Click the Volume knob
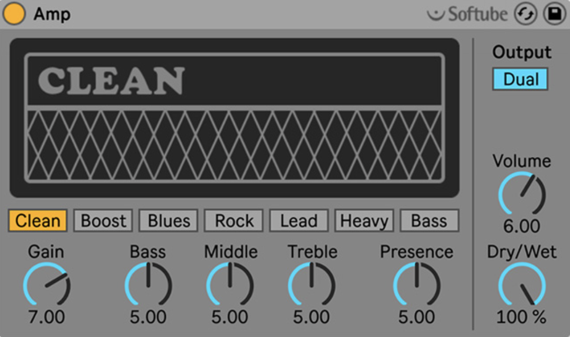Image resolution: width=570 pixels, height=337 pixels. click(522, 194)
